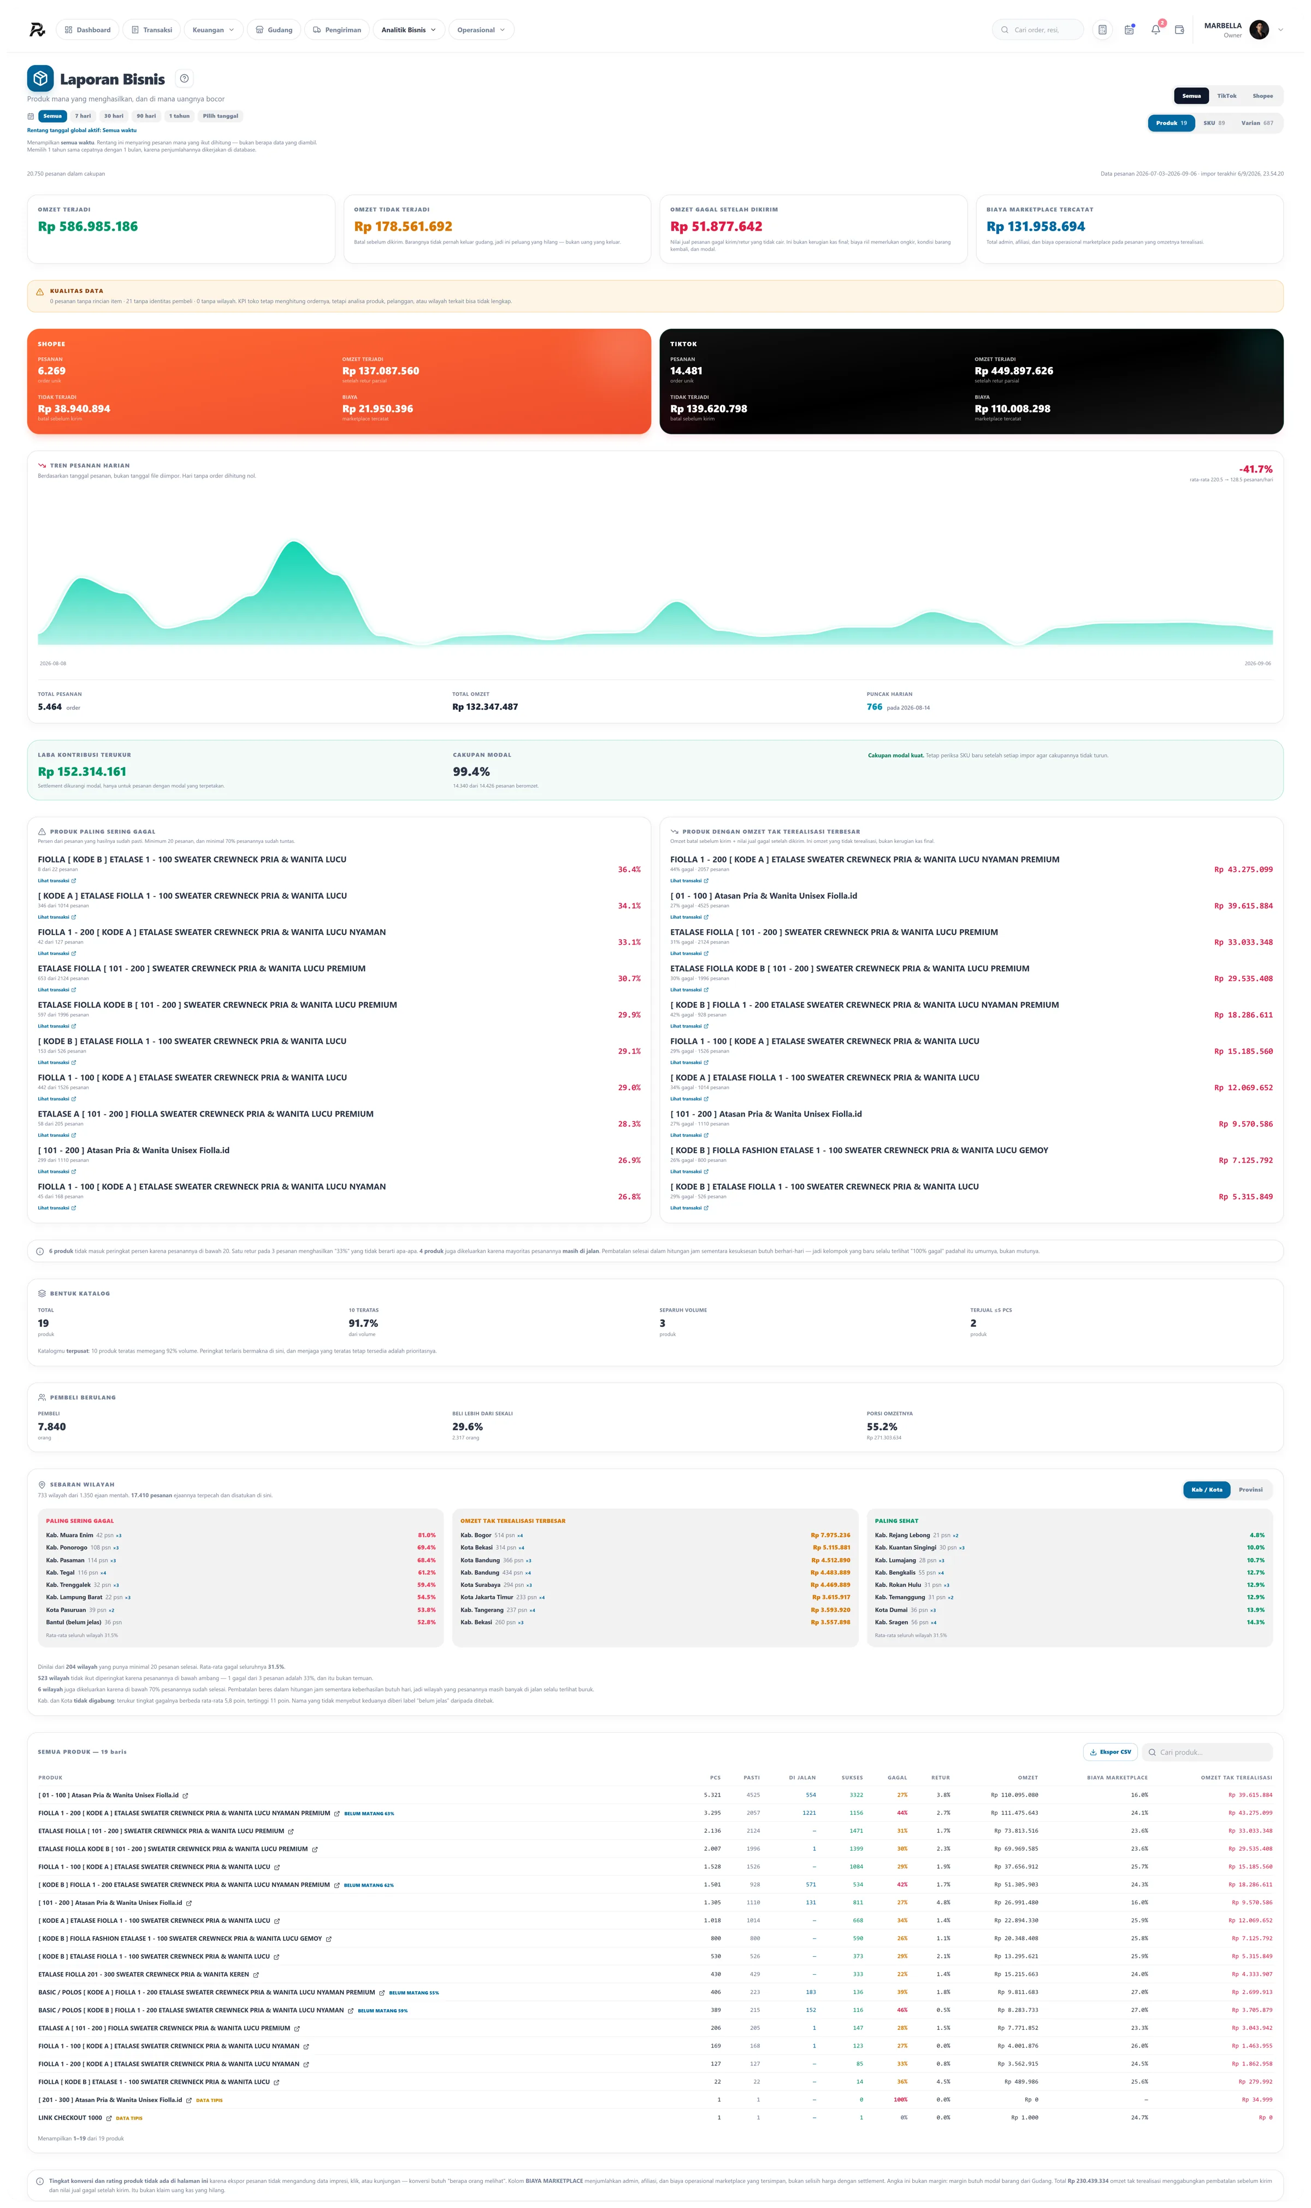Switch grouping to SKU 89
This screenshot has width=1311, height=2208.
click(1214, 123)
